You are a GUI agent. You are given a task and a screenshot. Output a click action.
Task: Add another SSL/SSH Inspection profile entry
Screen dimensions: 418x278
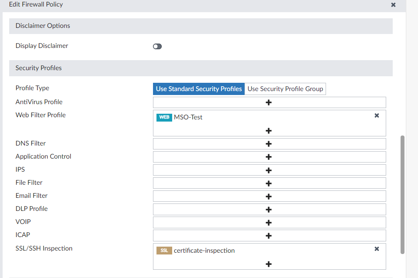tap(269, 264)
